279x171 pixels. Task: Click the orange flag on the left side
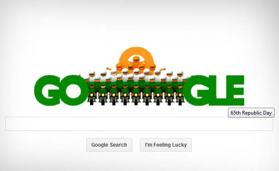[x=109, y=69]
